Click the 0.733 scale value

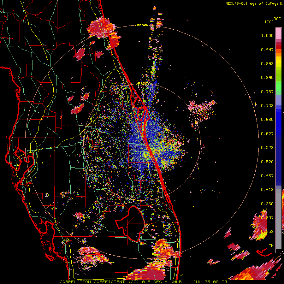(267, 106)
